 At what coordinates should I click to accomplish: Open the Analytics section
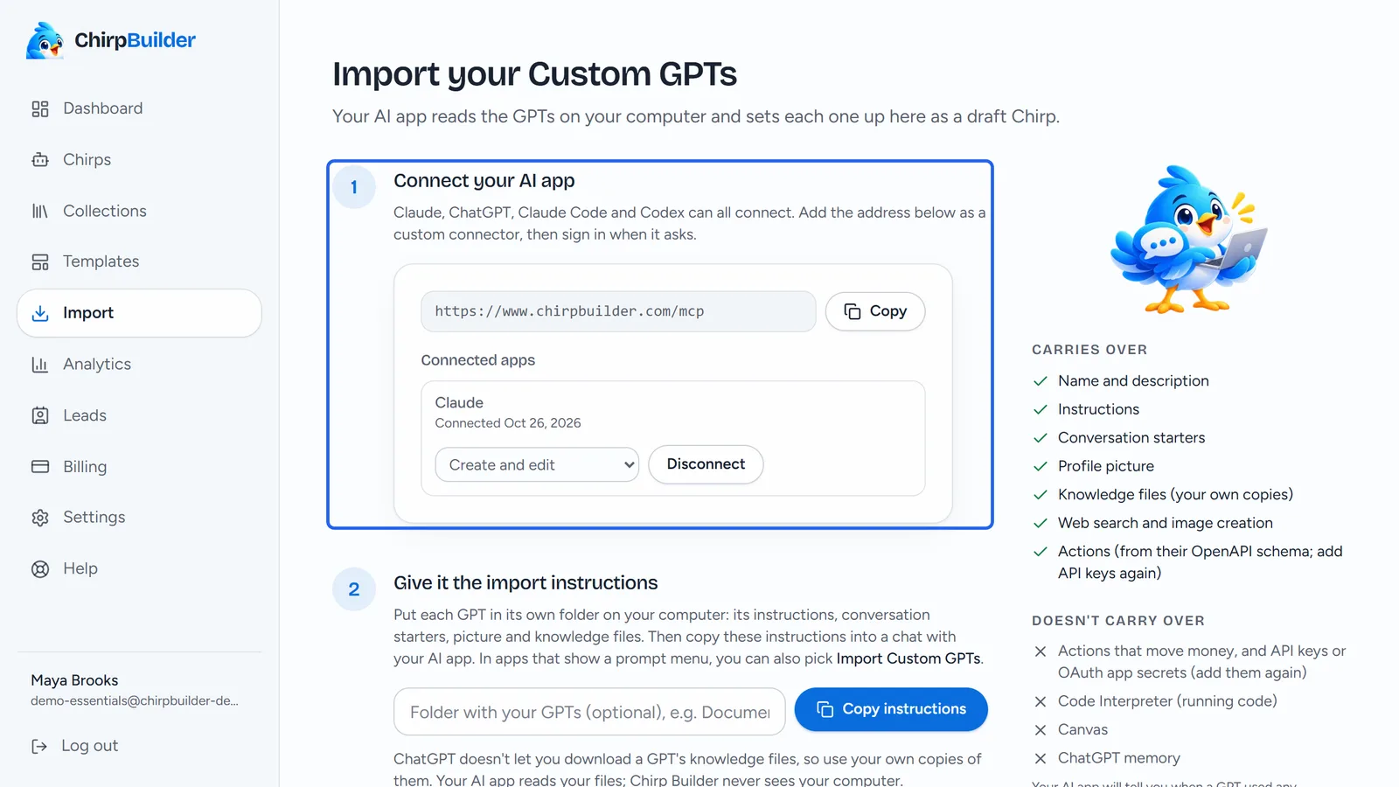coord(139,365)
